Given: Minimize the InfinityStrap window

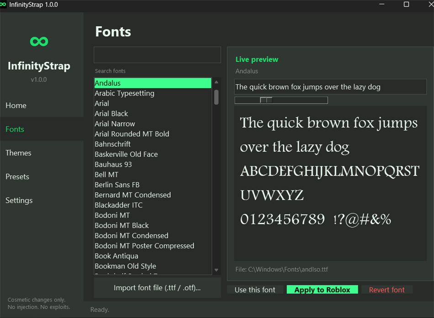Looking at the screenshot, I should click(x=382, y=5).
